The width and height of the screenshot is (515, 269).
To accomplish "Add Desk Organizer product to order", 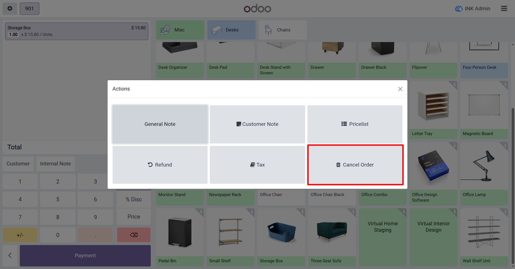I will tap(180, 60).
